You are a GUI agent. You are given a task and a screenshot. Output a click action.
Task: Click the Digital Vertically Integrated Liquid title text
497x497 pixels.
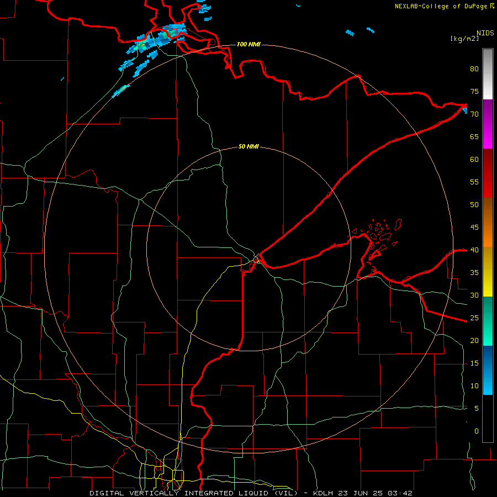click(194, 493)
